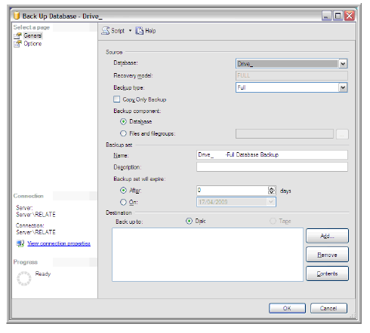370x333 pixels.
Task: Click the days value field
Action: [233, 191]
